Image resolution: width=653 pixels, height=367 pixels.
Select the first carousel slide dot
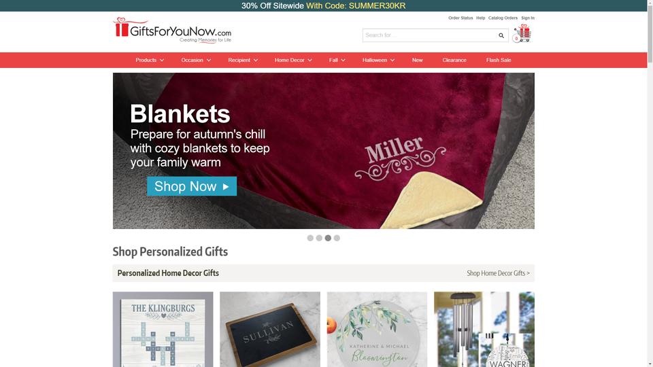click(310, 238)
